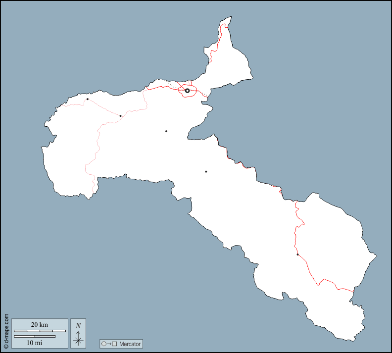Click the letter N above the compass
The height and width of the screenshot is (353, 392).
click(x=78, y=325)
